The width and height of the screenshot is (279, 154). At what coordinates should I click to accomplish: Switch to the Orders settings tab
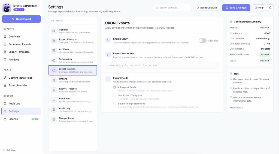click(72, 80)
